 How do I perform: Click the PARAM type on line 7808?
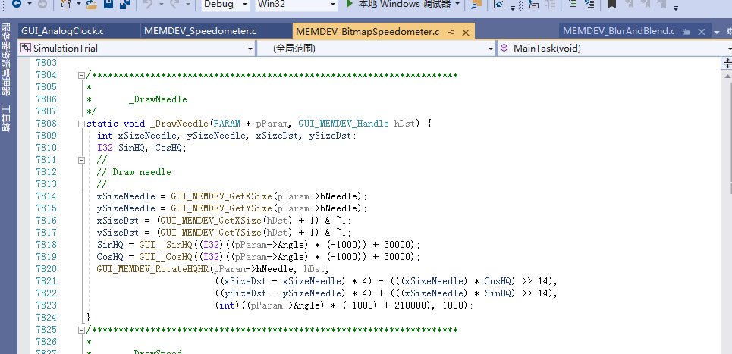tap(227, 124)
